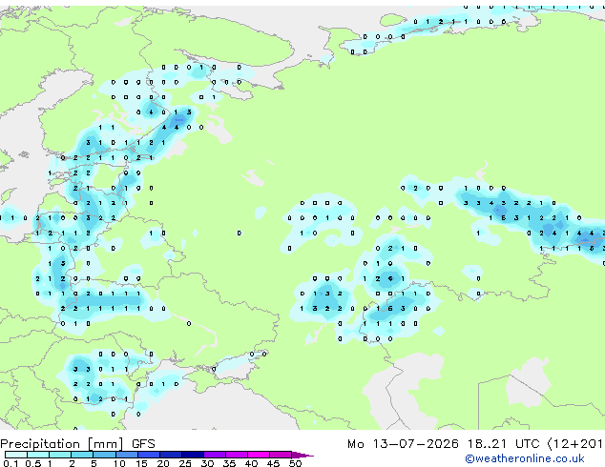
Task: Select the 2–5 mm legend color box
Action: click(82, 455)
